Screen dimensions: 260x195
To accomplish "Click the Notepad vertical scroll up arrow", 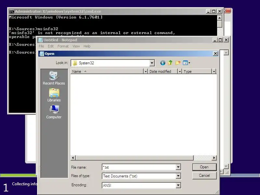I will [x=226, y=53].
